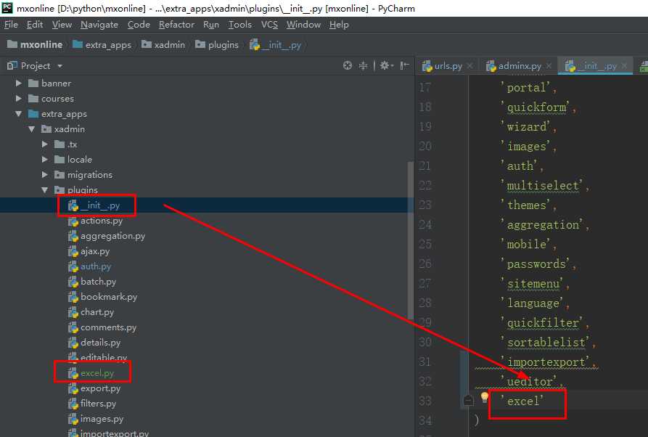This screenshot has width=648, height=437.
Task: Select bookmark.py in the project tree
Action: click(102, 297)
